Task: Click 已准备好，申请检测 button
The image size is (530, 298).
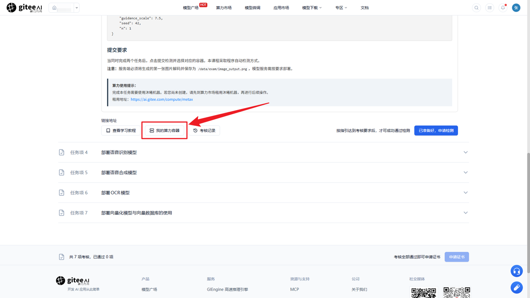Action: click(436, 130)
